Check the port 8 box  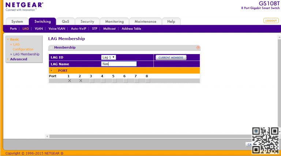(148, 81)
